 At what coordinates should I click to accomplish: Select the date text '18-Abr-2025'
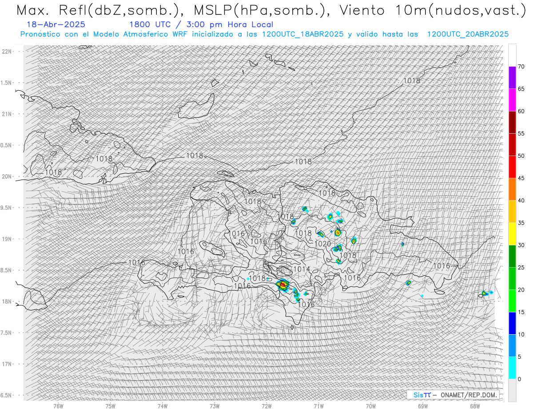pos(56,25)
